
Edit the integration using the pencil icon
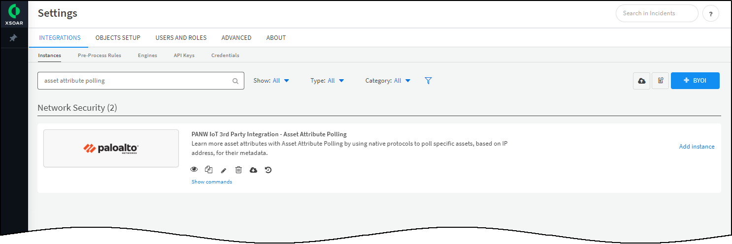tap(224, 170)
